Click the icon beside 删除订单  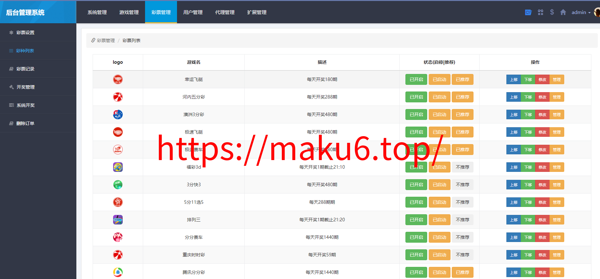click(11, 123)
